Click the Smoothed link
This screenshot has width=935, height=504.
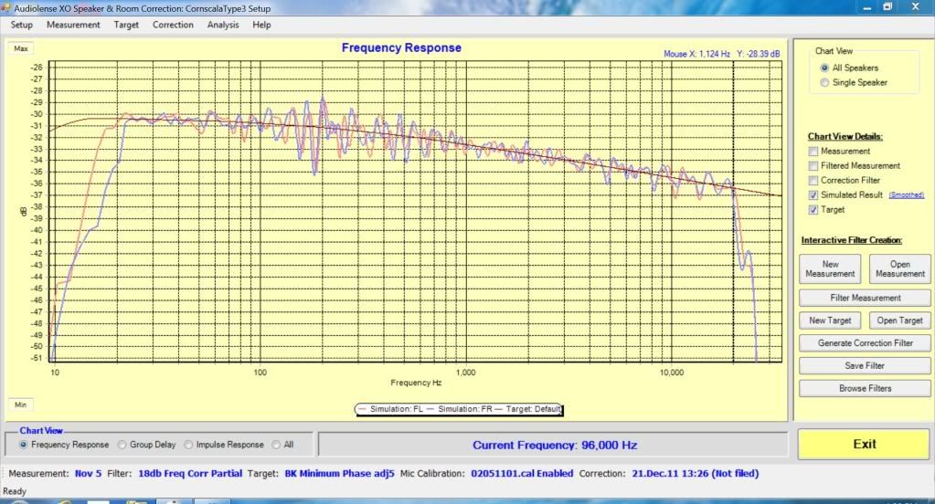(907, 195)
